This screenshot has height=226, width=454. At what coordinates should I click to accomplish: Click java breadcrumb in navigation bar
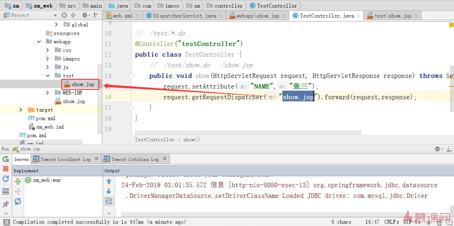point(118,6)
